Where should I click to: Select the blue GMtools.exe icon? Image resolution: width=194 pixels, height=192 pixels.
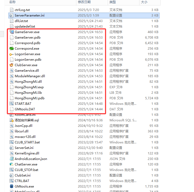click(11, 186)
